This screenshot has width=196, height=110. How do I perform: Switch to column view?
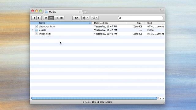56,18
